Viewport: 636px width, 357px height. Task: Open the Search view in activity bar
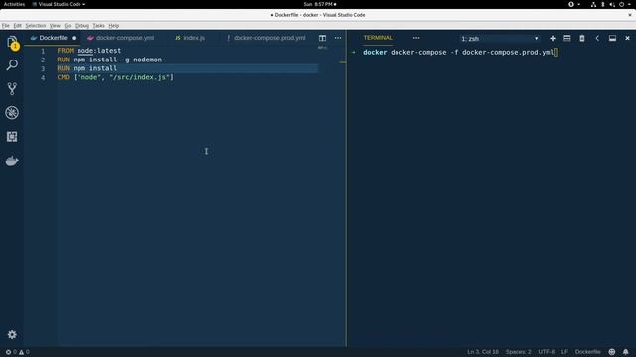tap(12, 65)
